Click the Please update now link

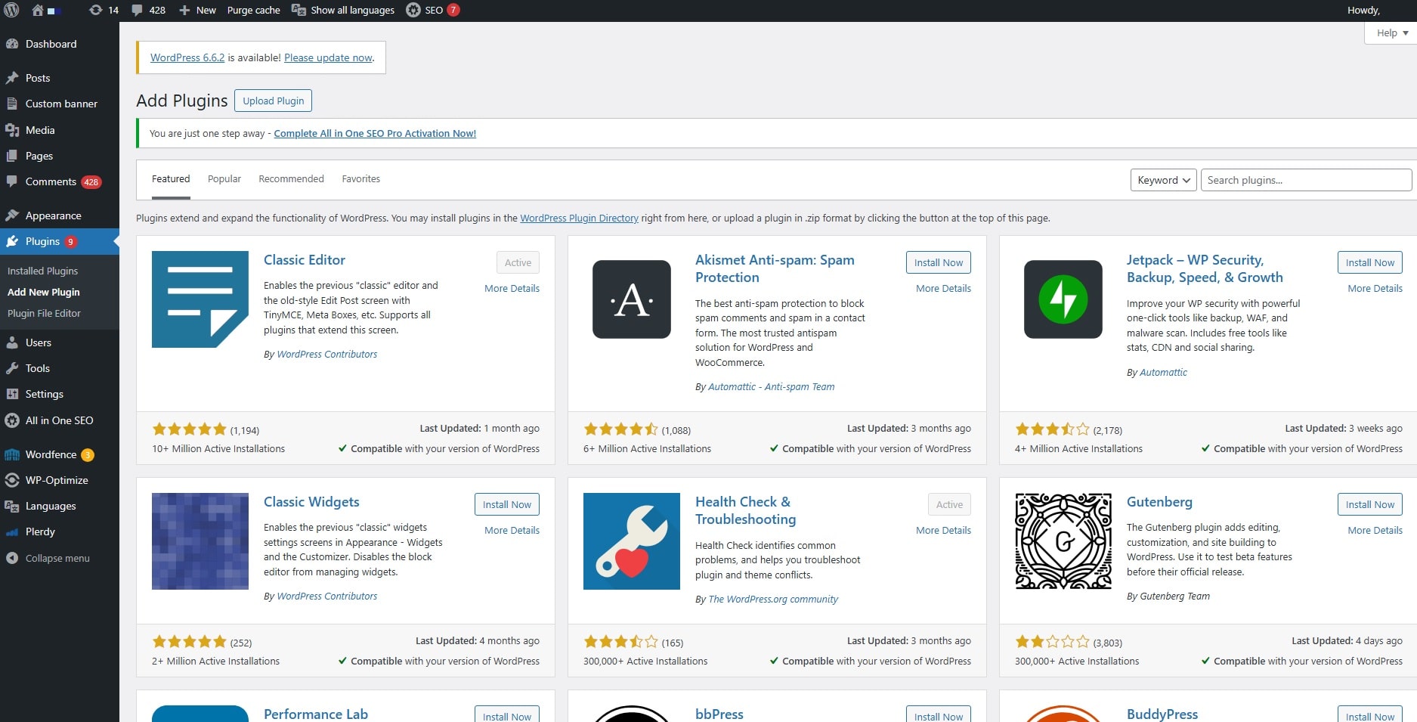pos(328,57)
